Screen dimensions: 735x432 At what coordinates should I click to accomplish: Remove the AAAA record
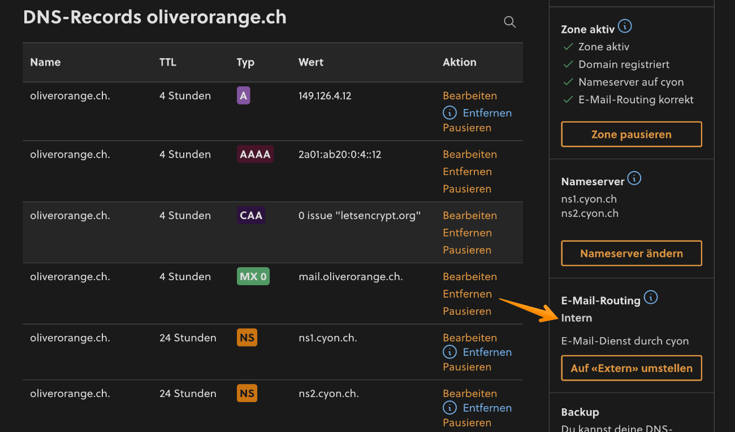point(467,172)
